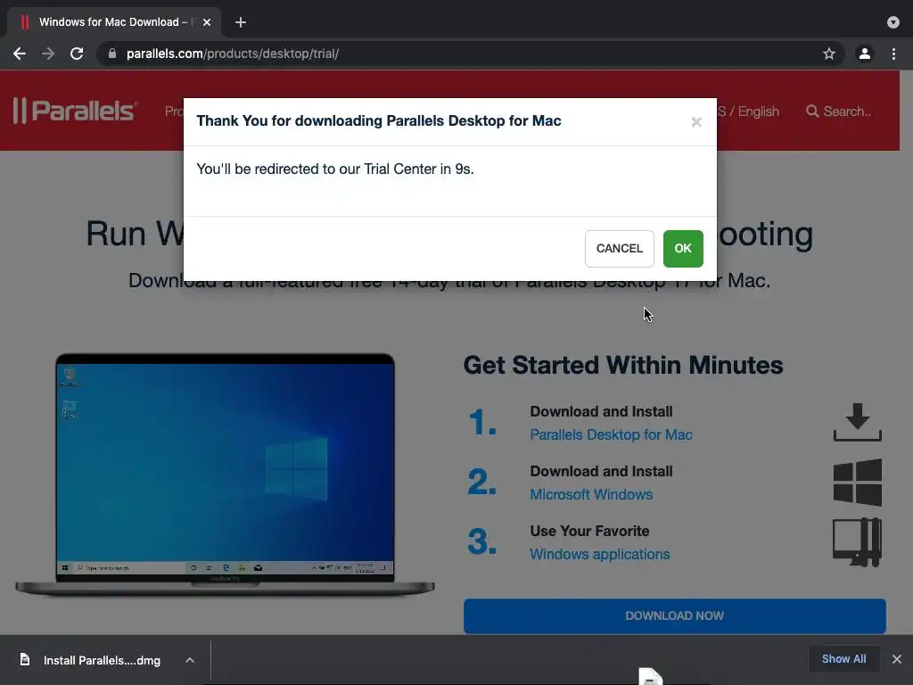
Task: Click the Search magnifier field
Action: pos(838,111)
